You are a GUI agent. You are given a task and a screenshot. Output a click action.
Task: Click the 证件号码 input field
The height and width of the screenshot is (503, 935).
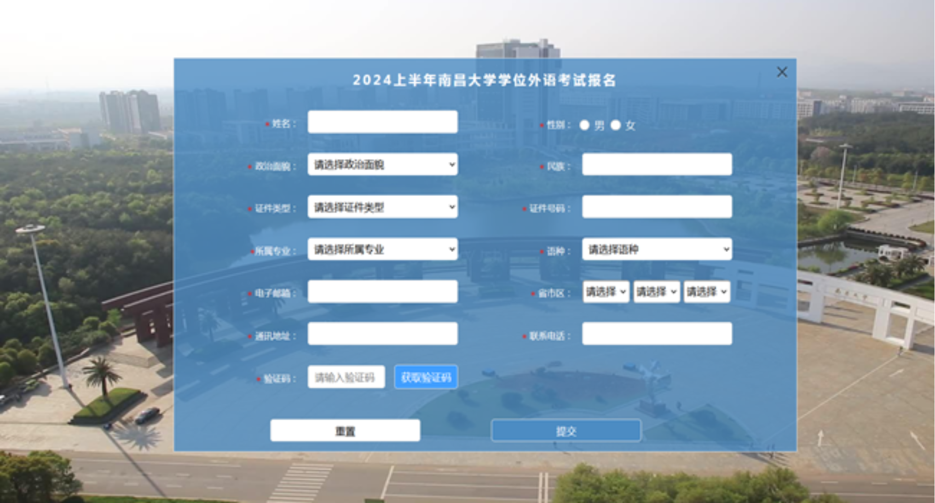click(x=657, y=207)
